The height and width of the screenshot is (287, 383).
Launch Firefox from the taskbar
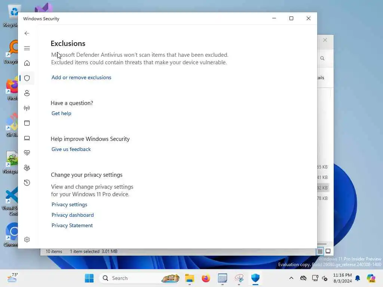(x=206, y=278)
